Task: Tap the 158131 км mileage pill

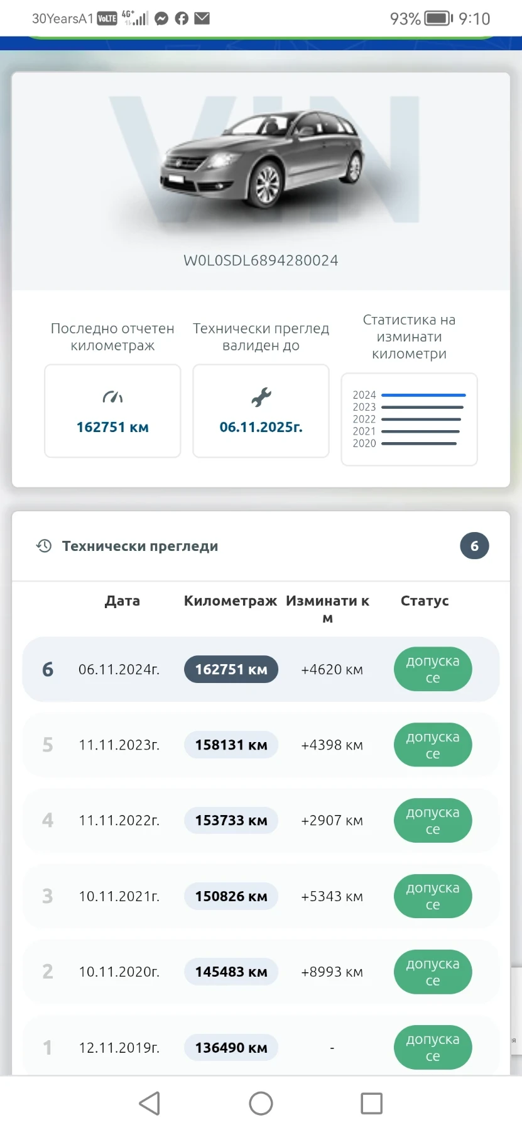Action: [x=231, y=745]
